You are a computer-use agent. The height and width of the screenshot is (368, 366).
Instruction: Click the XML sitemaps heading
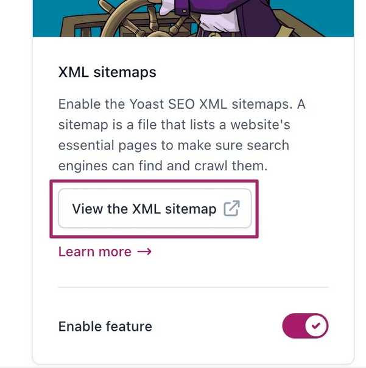coord(107,72)
